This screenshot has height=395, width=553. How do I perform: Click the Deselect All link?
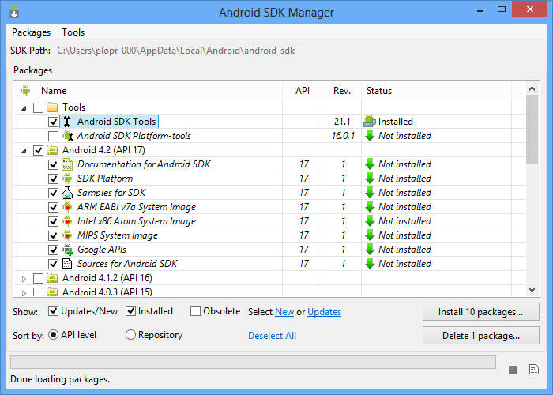click(272, 336)
